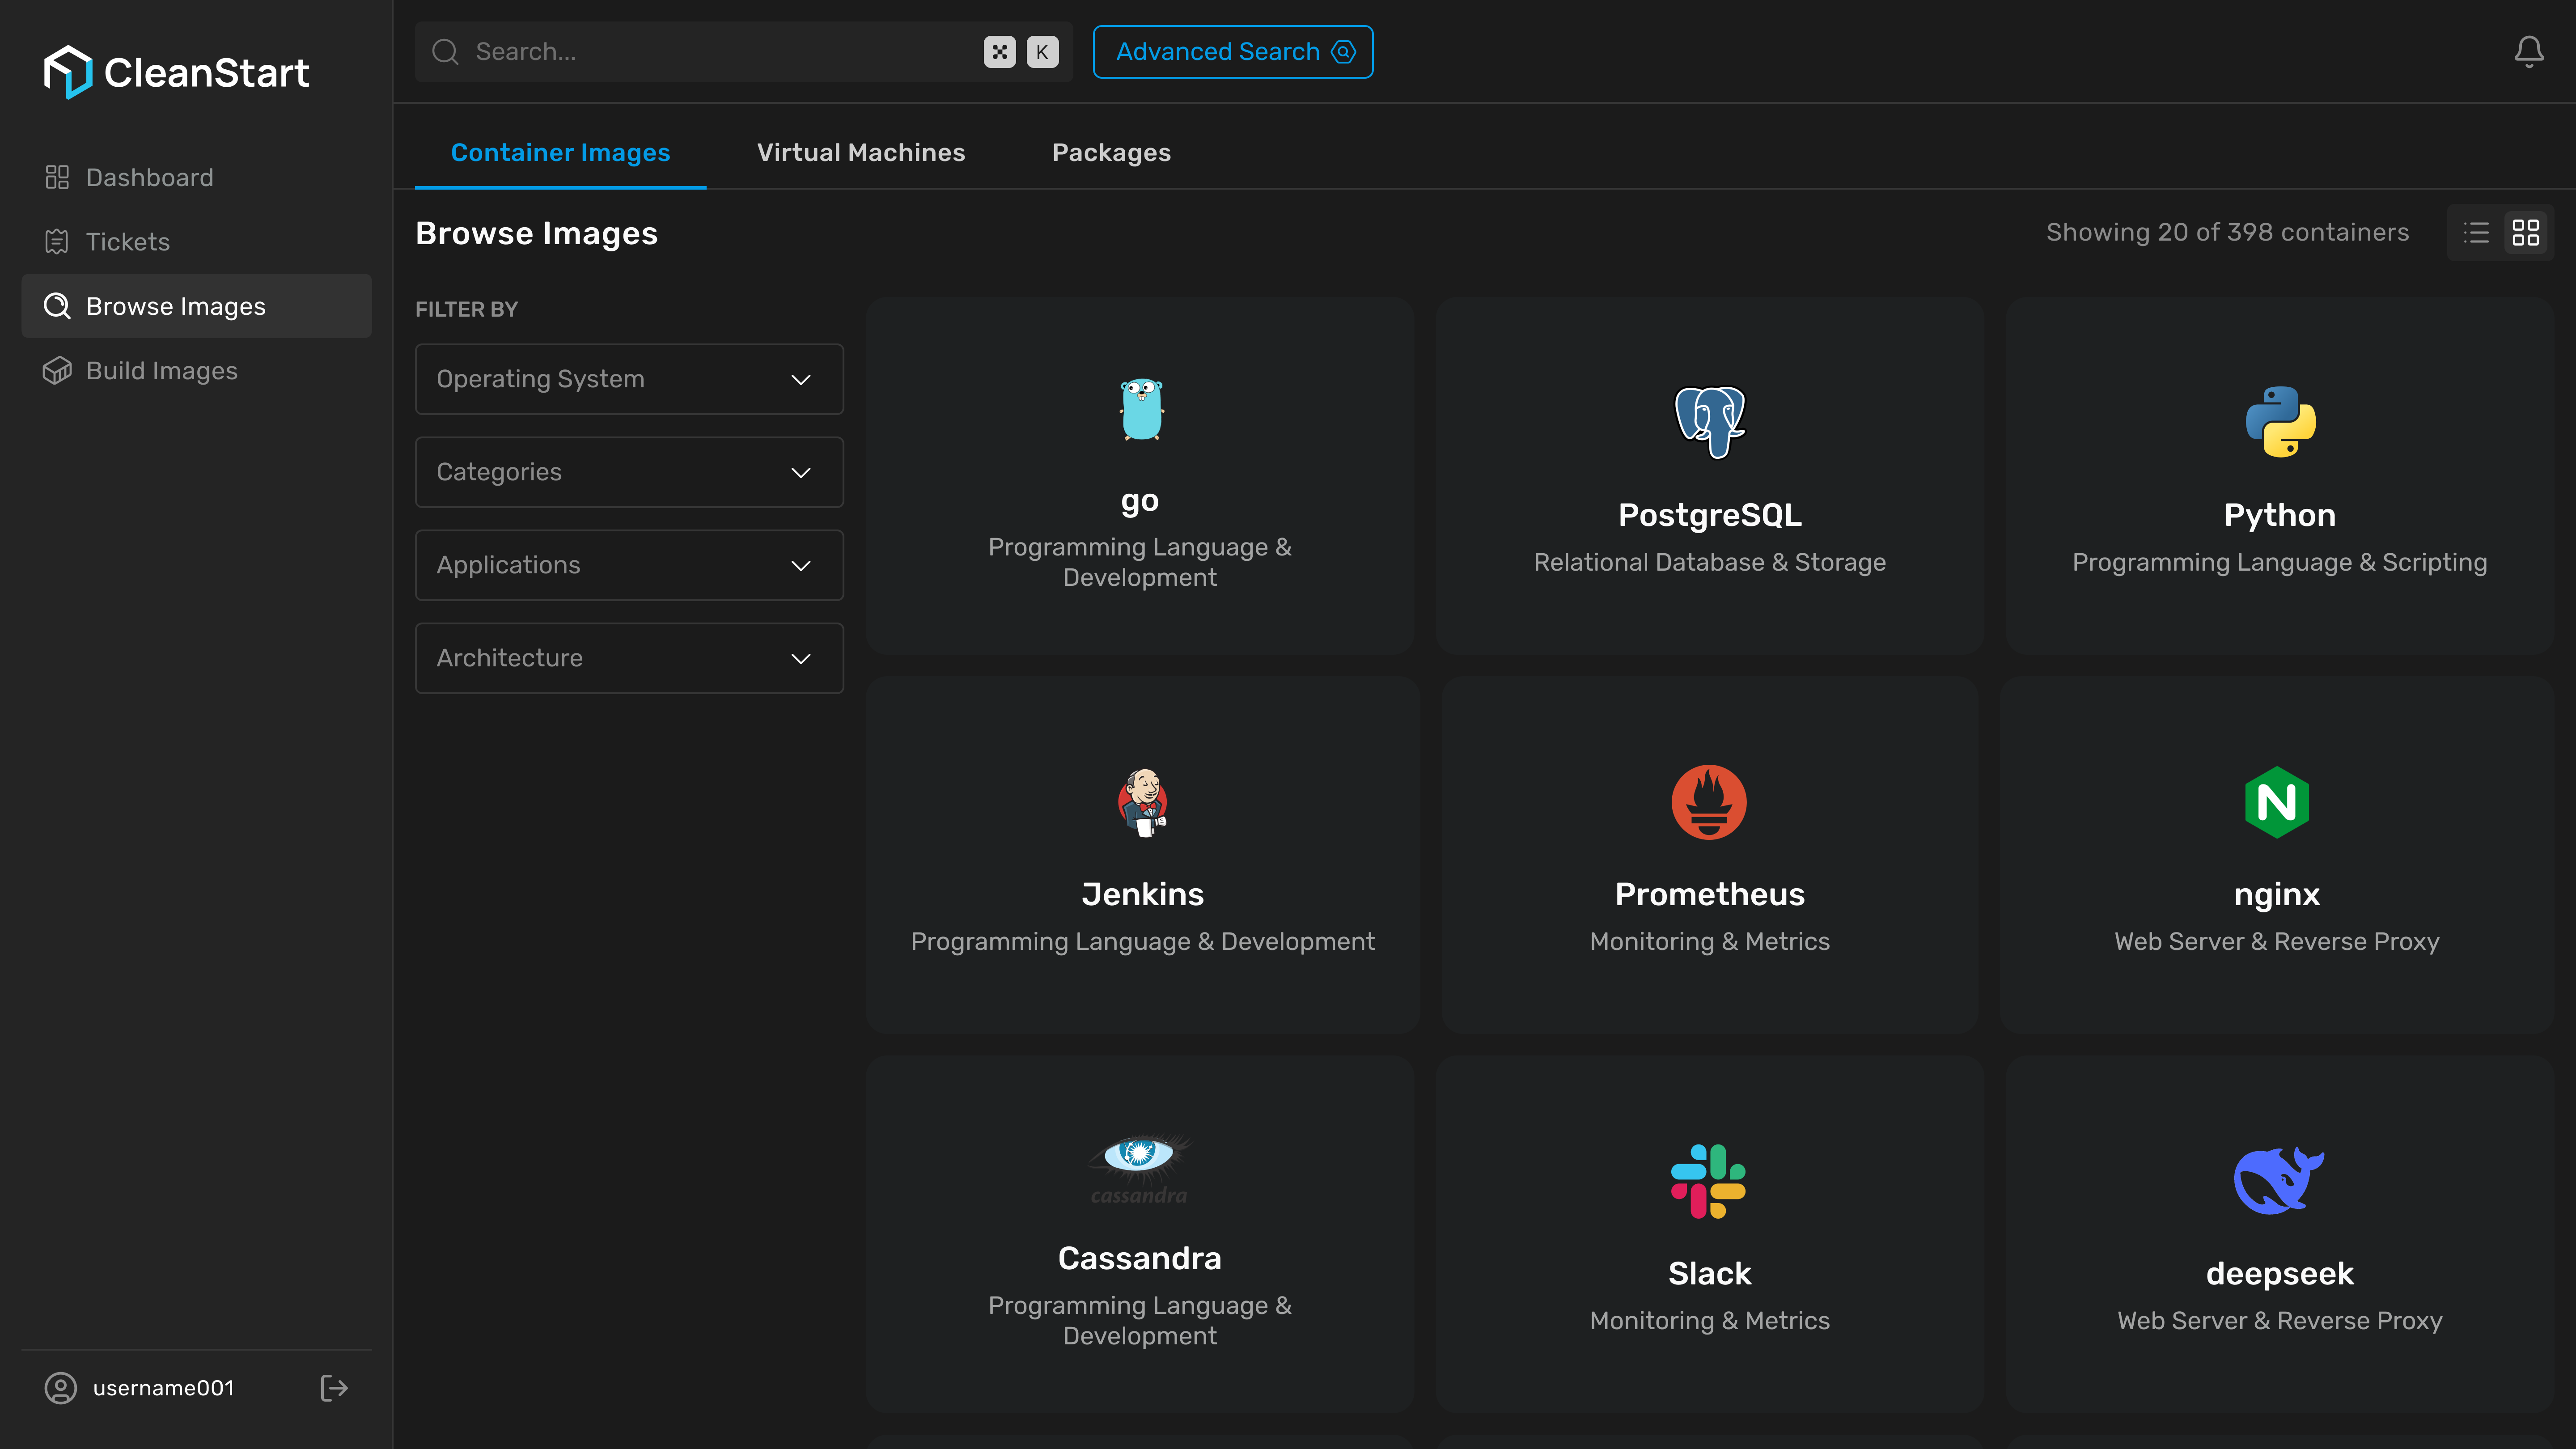2576x1449 pixels.
Task: Click the 'FILTER BY' label
Action: (467, 309)
